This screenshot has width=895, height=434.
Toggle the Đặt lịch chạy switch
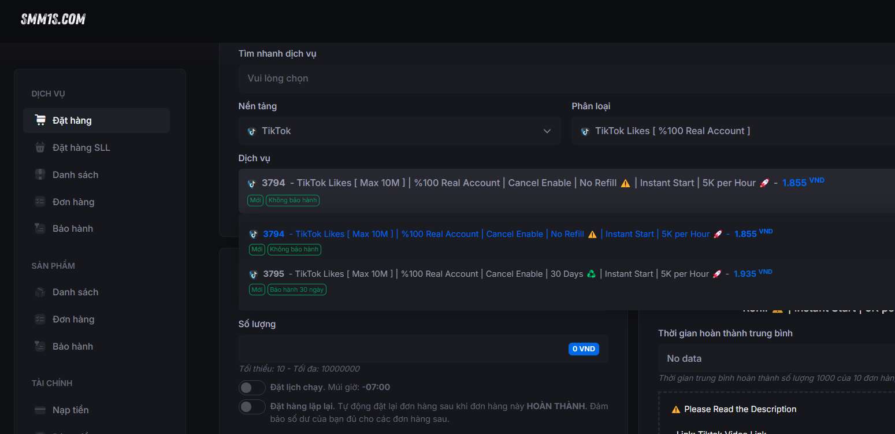[x=252, y=387]
